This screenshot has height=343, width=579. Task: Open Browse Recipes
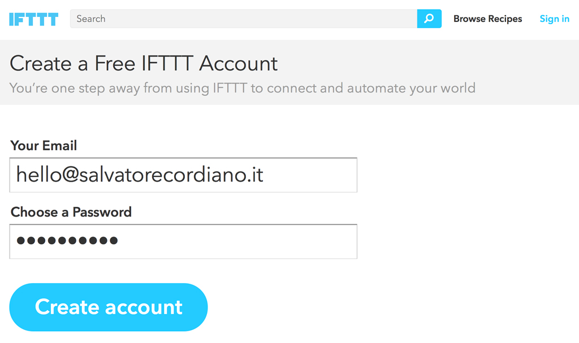tap(487, 19)
